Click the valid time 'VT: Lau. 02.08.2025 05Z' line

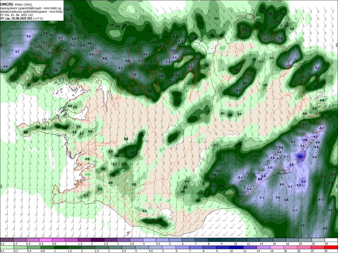point(22,18)
